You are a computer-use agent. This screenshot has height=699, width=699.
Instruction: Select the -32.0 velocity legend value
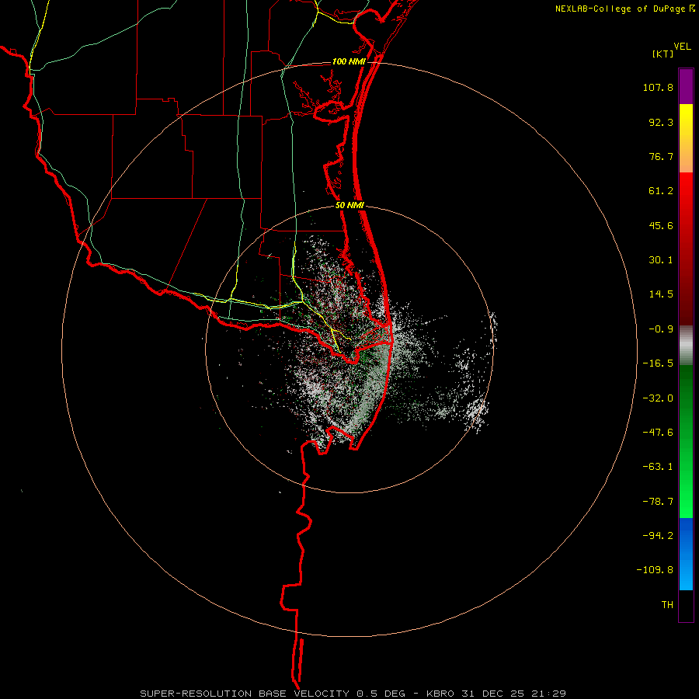click(658, 398)
